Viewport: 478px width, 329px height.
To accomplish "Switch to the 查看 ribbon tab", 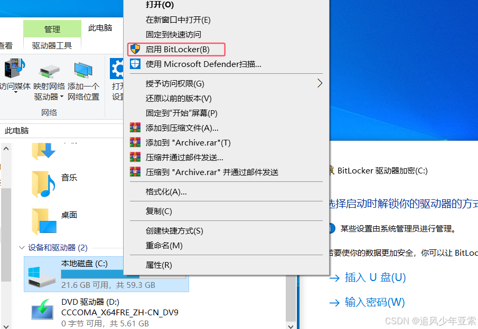I will (6, 46).
